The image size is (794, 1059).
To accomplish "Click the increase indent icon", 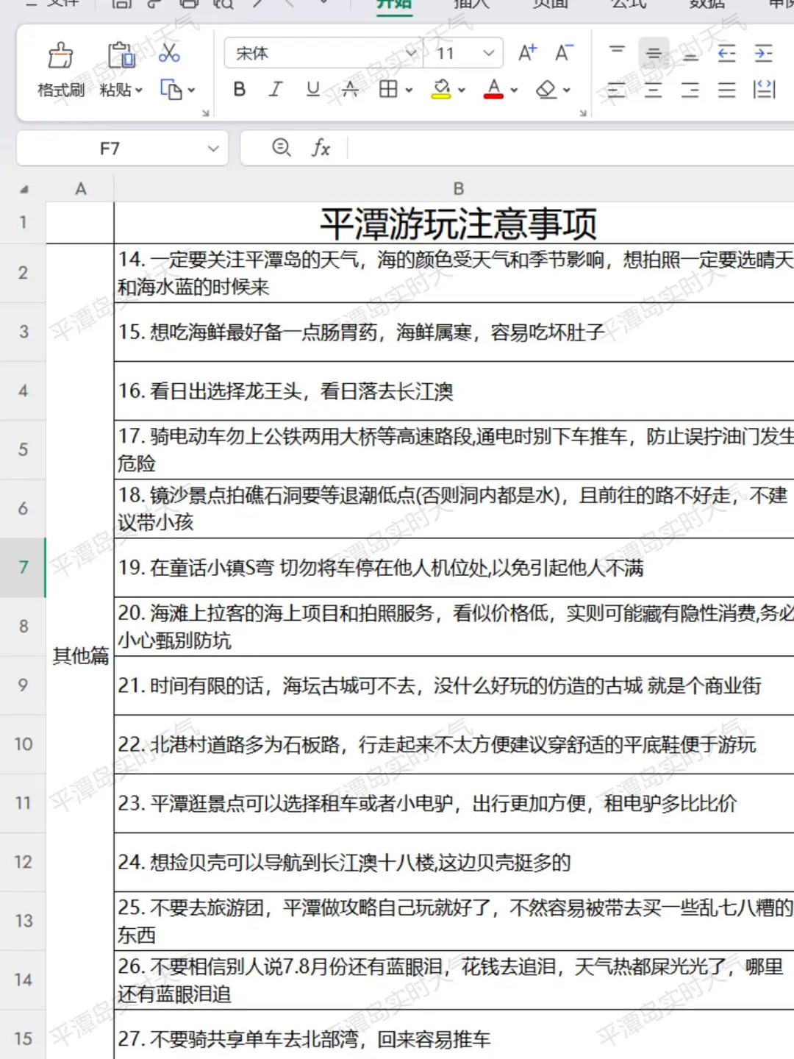I will [x=763, y=53].
